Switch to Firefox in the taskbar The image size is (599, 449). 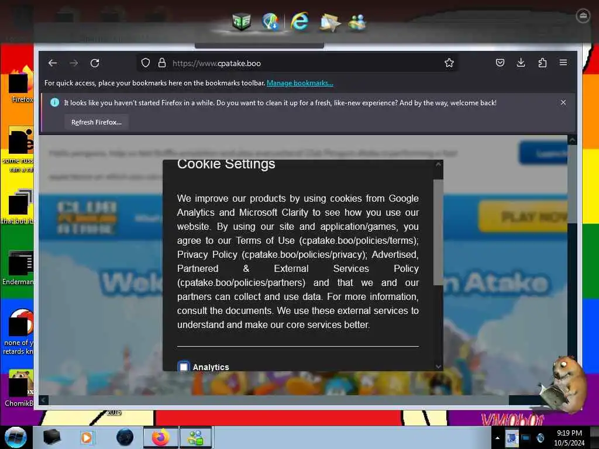[x=161, y=437]
